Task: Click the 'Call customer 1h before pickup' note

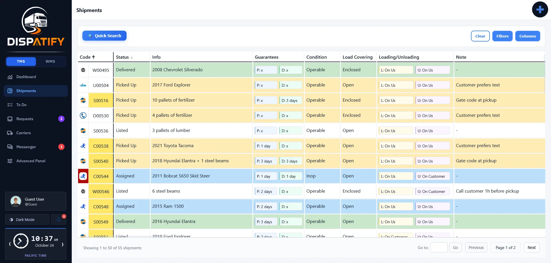Action: 487,191
